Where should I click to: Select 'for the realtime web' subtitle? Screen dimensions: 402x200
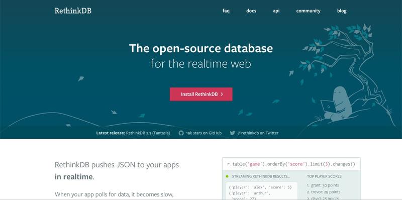click(x=201, y=63)
